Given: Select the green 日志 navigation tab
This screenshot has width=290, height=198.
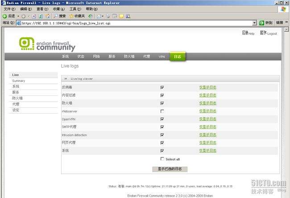Looking at the screenshot, I should [x=178, y=57].
